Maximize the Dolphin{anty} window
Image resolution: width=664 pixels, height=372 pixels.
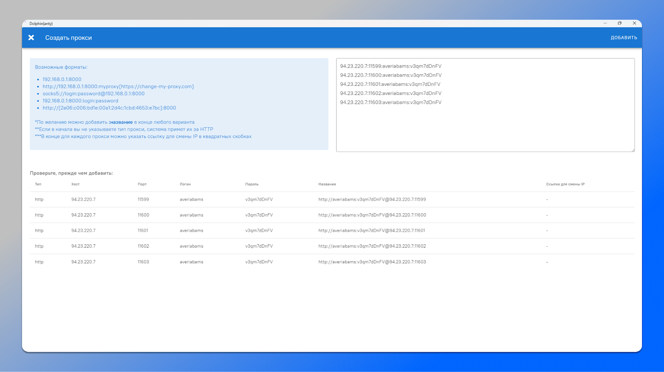(620, 23)
